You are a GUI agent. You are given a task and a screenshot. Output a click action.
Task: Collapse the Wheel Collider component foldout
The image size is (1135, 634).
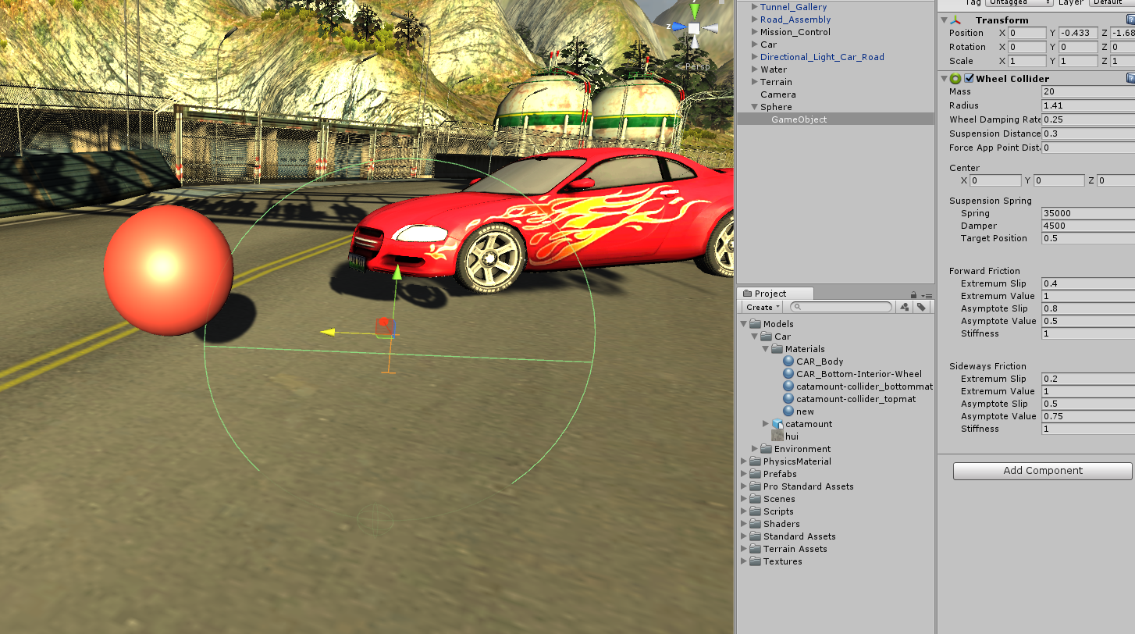(944, 79)
